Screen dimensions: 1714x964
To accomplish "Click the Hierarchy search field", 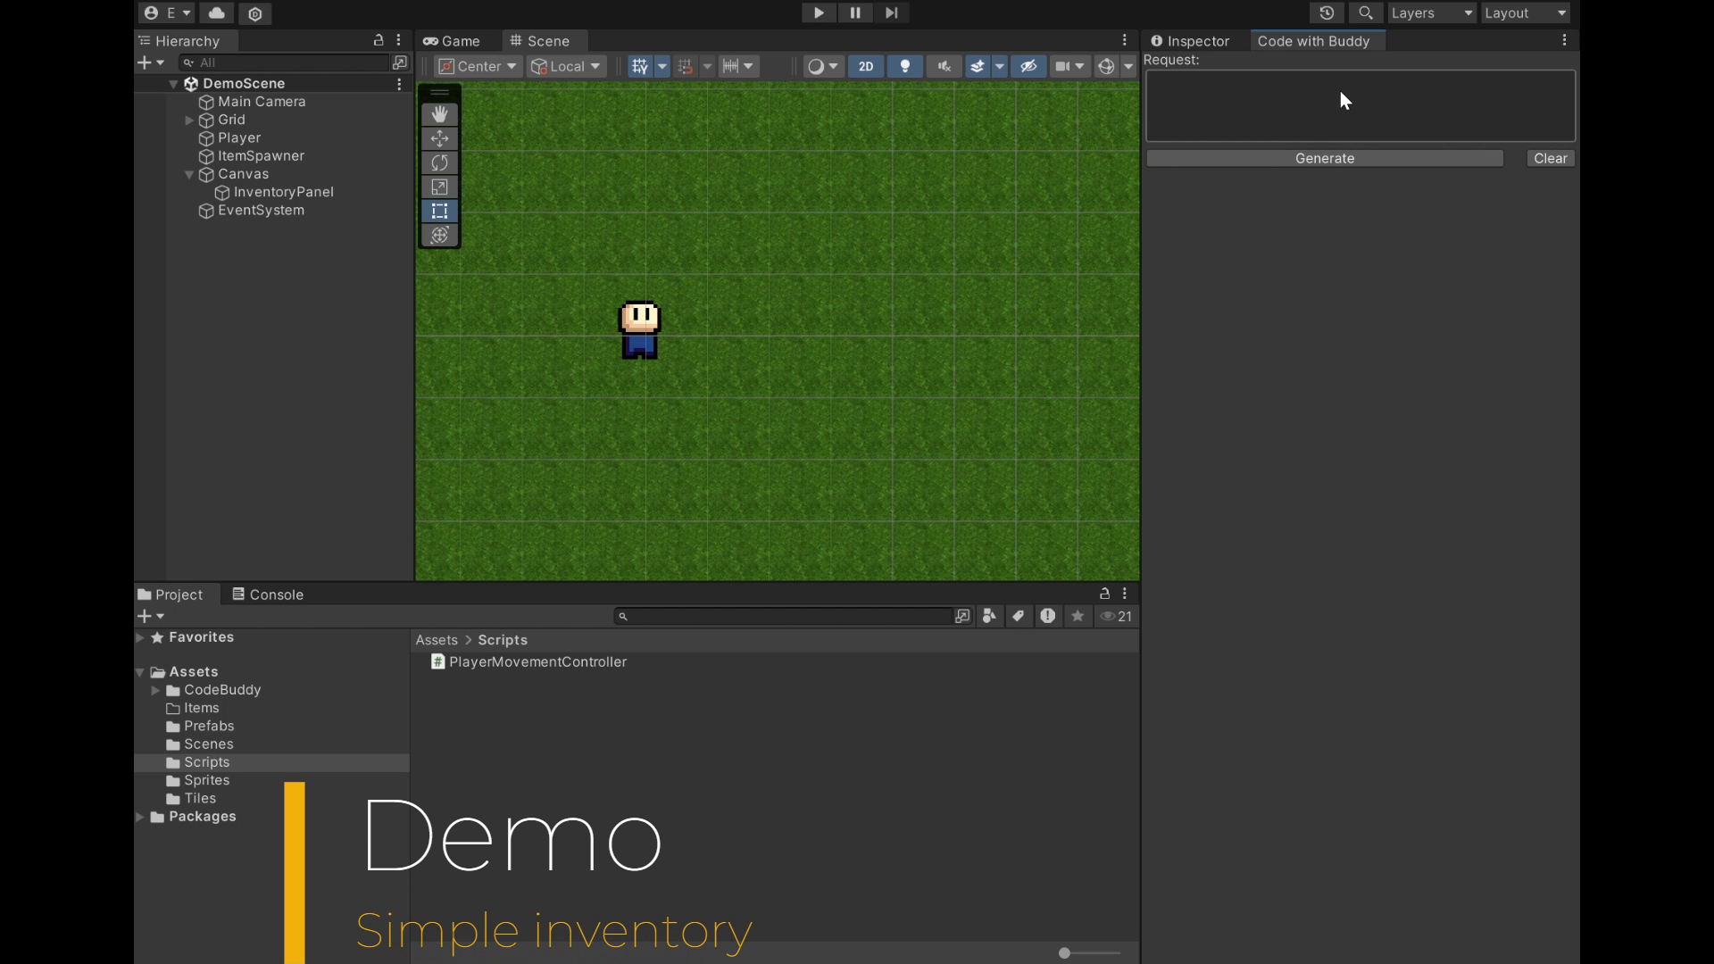I will [285, 62].
